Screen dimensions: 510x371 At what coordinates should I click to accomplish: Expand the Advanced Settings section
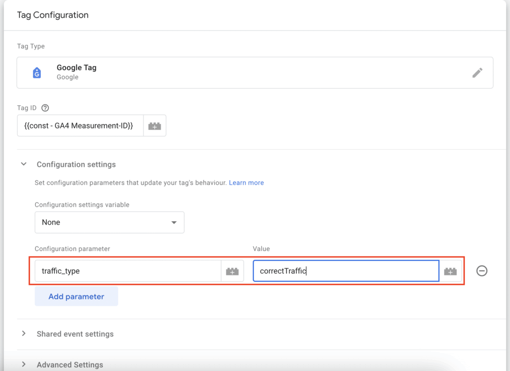[24, 365]
